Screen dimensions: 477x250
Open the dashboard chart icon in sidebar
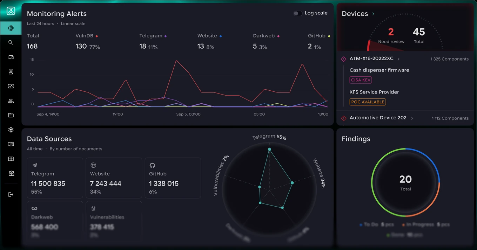pos(11,28)
